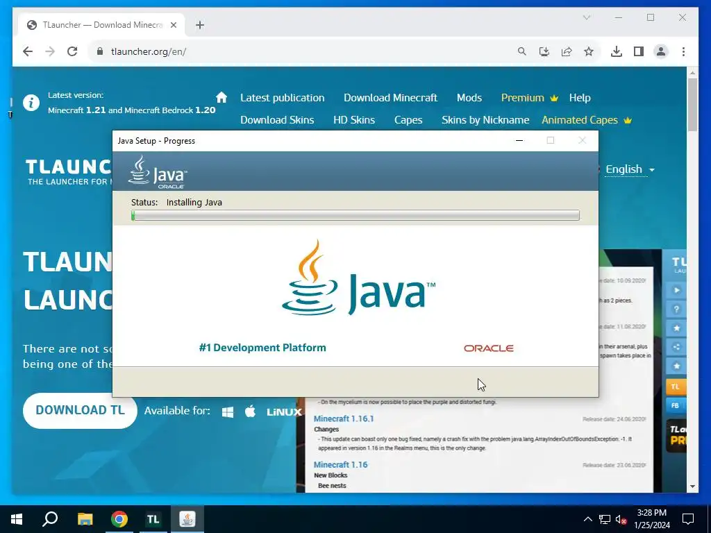Click the Minecraft 1.16.1 changelog heading
711x533 pixels.
[344, 418]
